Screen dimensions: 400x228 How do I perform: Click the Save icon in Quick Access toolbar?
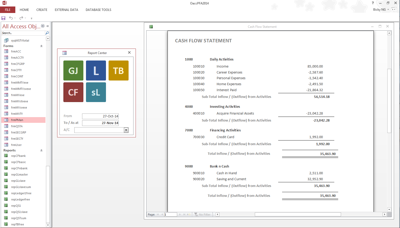point(3,18)
